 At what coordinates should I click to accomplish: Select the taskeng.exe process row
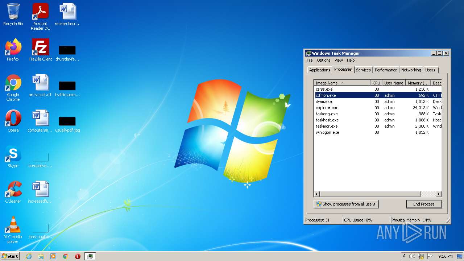(x=378, y=114)
